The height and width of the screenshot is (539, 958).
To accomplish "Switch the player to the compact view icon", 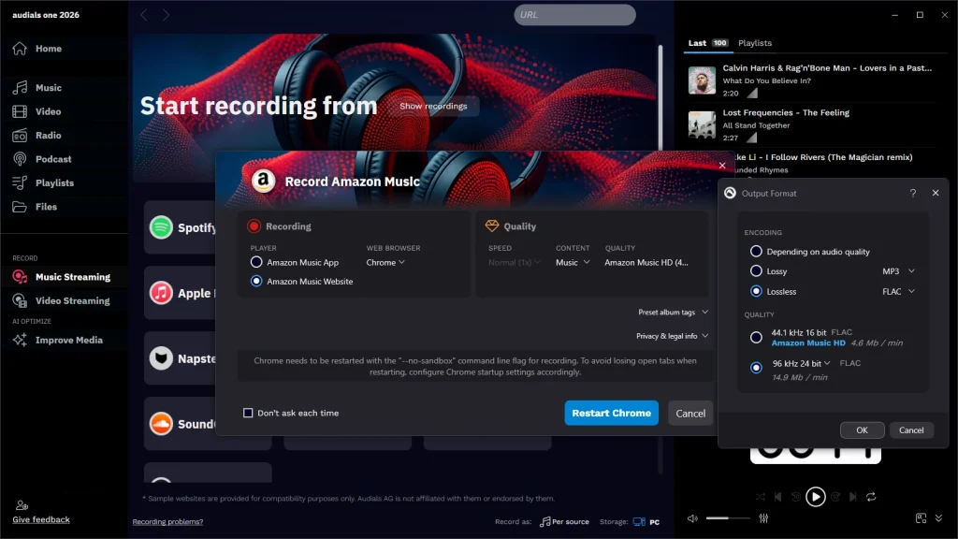I will coord(921,518).
